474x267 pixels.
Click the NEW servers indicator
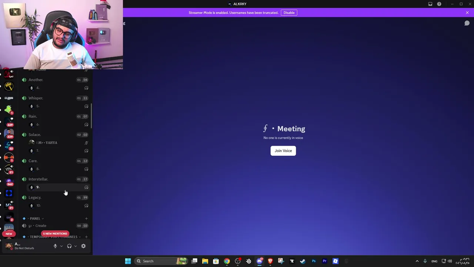coord(9,234)
